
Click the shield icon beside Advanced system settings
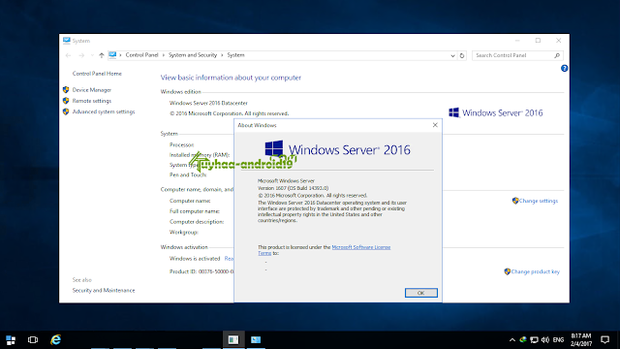(x=66, y=112)
